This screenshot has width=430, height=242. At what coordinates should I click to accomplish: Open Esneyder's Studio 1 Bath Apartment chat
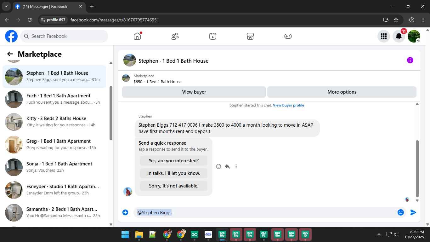click(54, 190)
